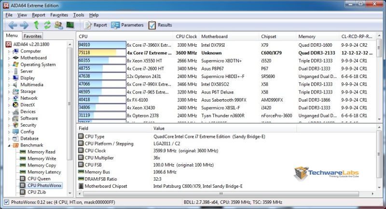Click the details pane horizontal scrollbar

[x=221, y=194]
